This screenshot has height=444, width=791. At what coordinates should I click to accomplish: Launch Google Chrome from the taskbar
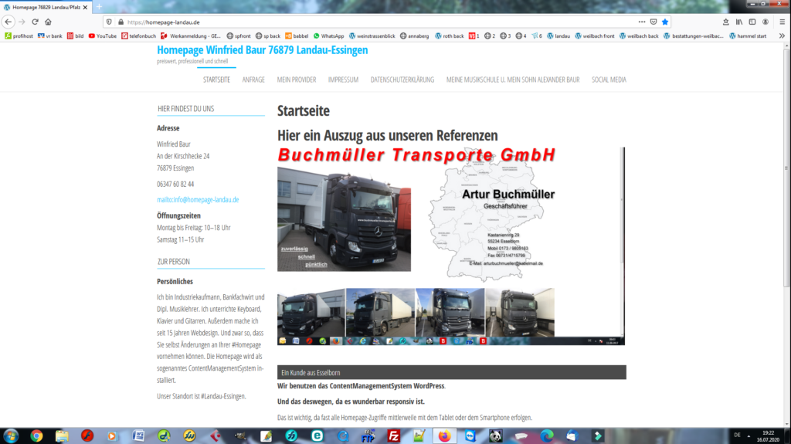(x=36, y=436)
